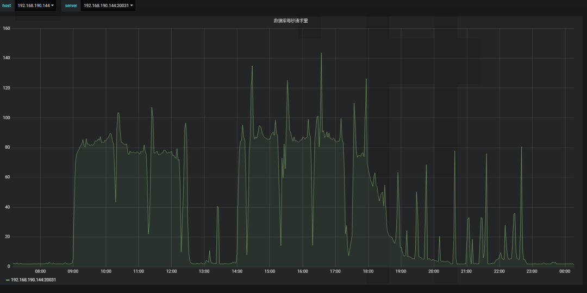Viewport: 587px width, 293px height.
Task: Click the caret arrow beside 192.168.190.144:20031
Action: click(x=132, y=5)
